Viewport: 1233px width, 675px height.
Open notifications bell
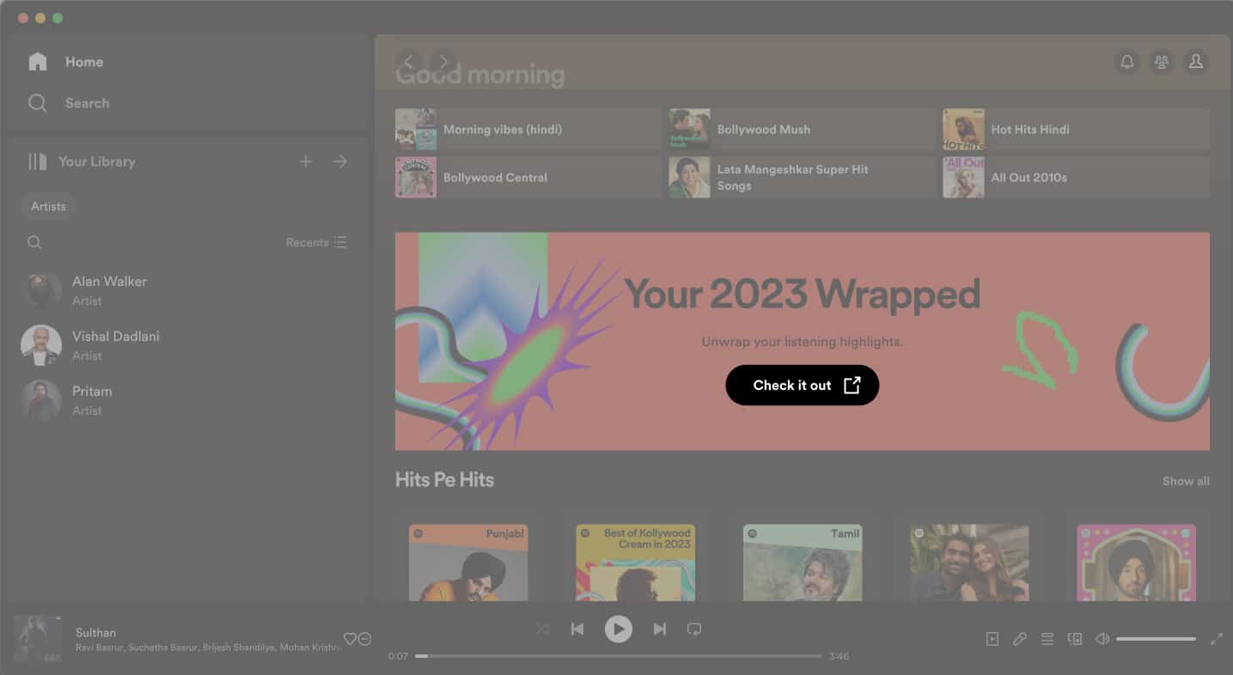pos(1126,62)
